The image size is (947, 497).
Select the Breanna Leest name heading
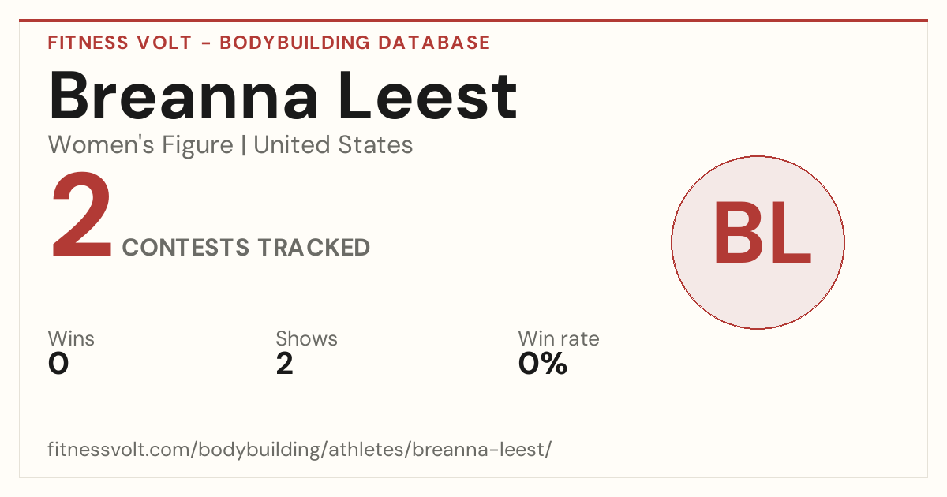[283, 97]
